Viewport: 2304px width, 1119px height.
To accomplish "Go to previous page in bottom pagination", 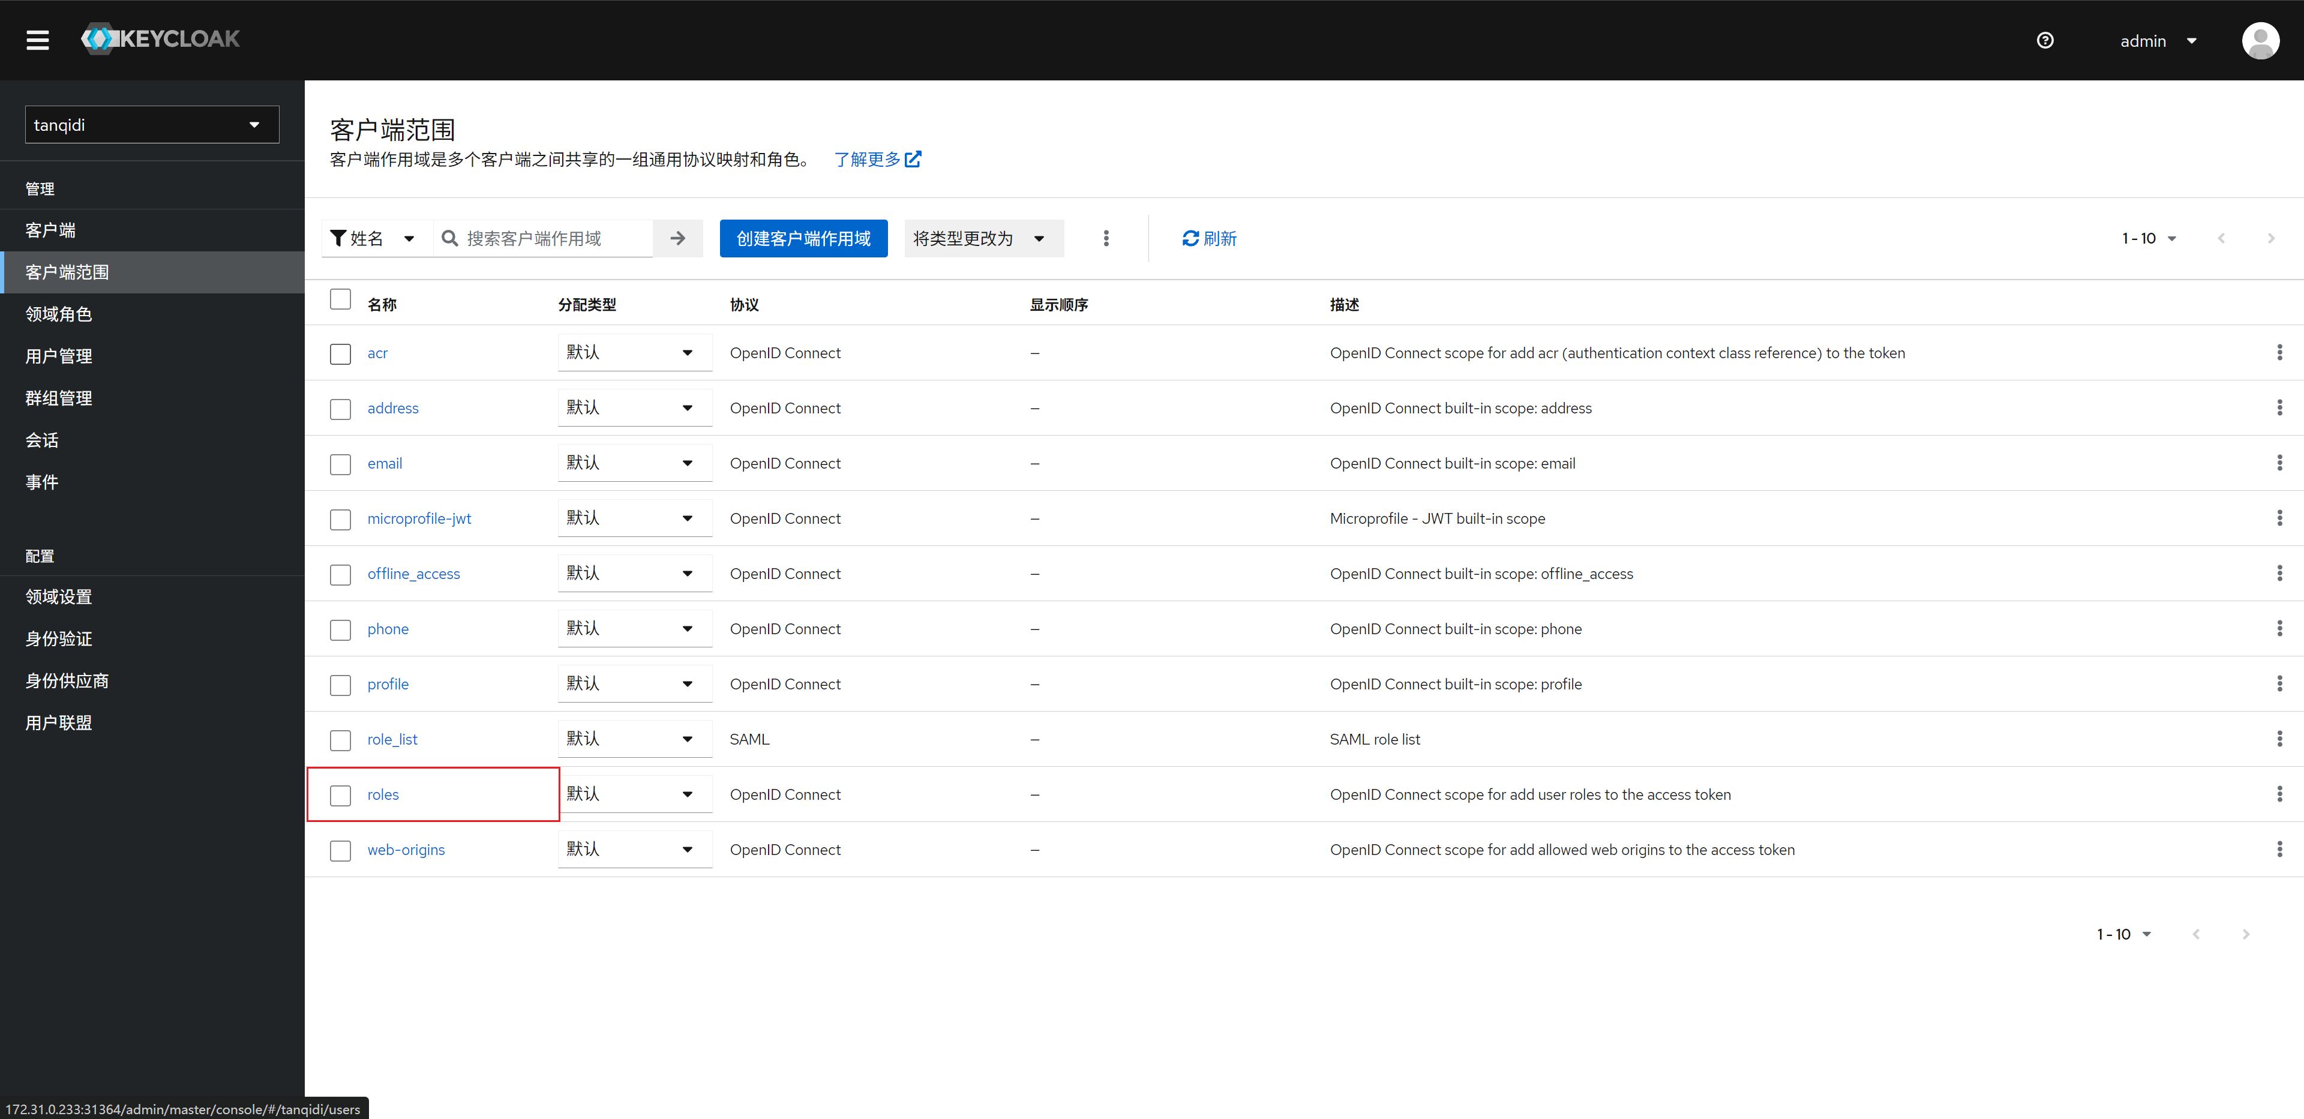I will click(x=2196, y=934).
